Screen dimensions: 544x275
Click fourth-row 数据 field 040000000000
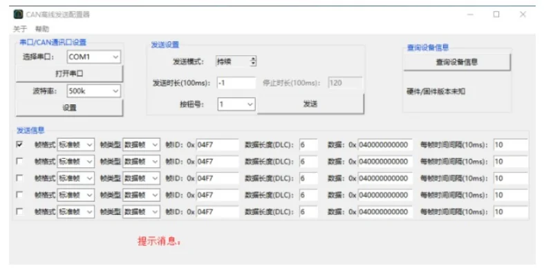click(385, 195)
